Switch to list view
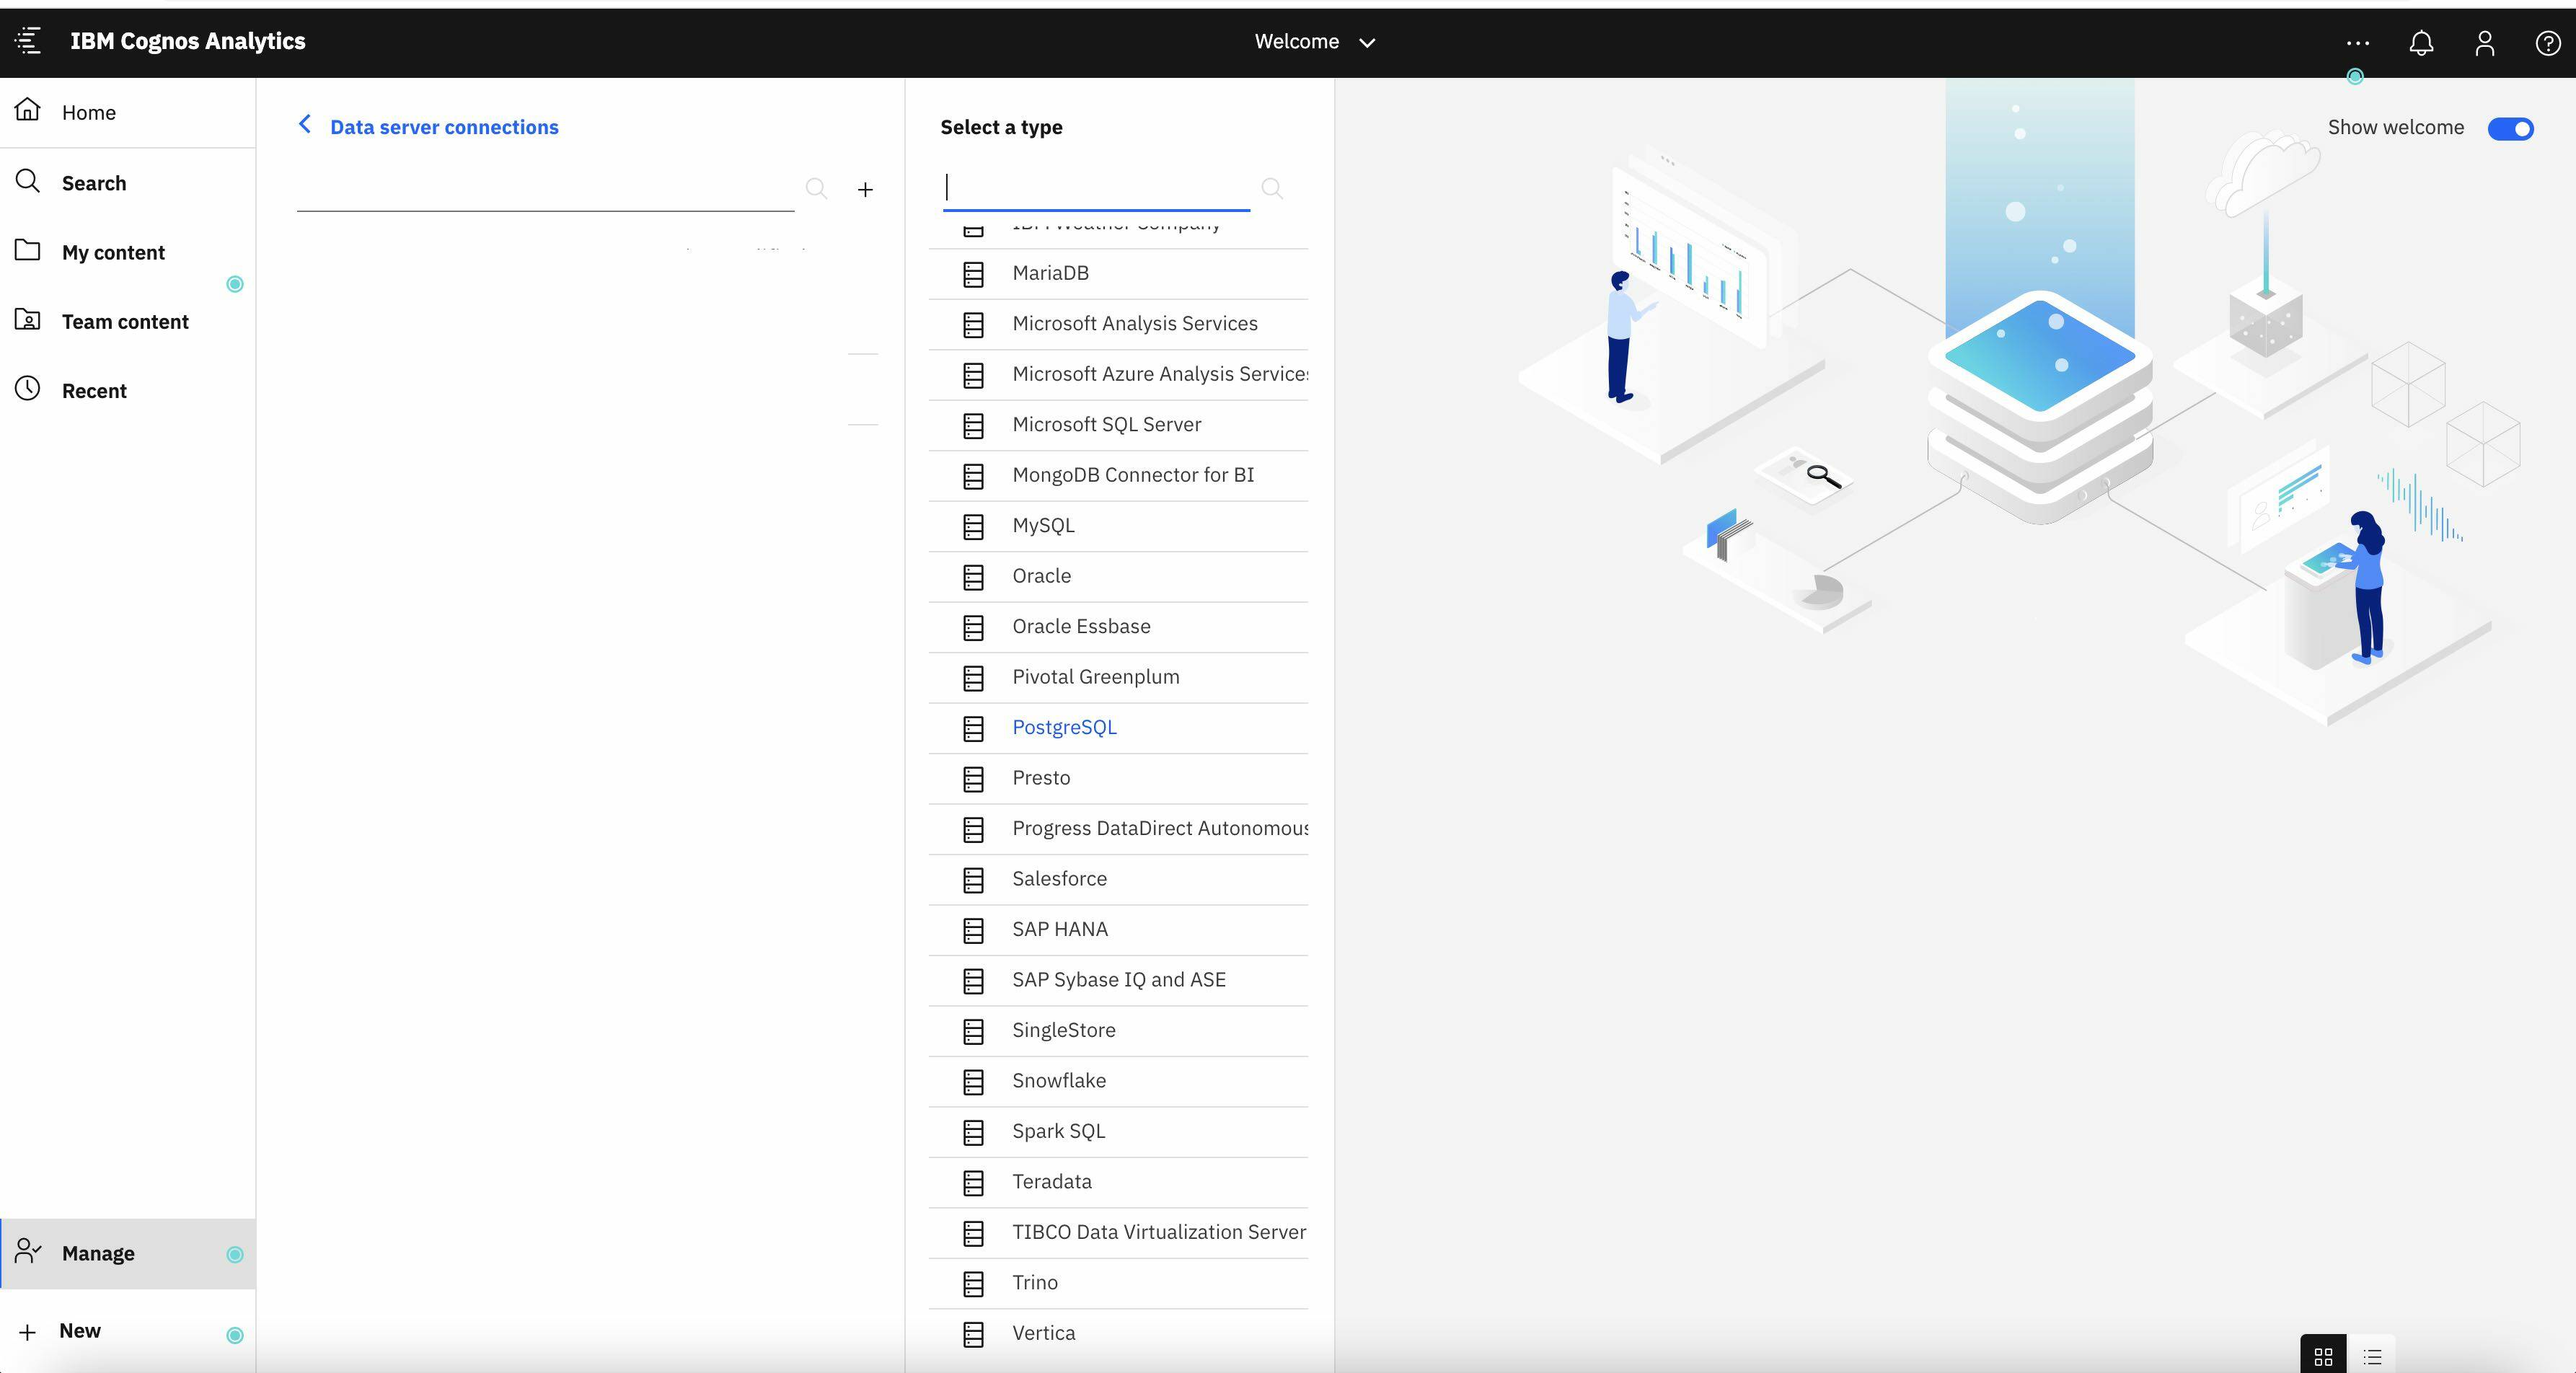Image resolution: width=2576 pixels, height=1373 pixels. [x=2372, y=1356]
